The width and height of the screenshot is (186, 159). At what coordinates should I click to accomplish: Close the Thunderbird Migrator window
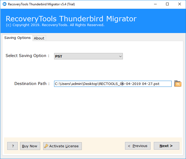(180, 4)
